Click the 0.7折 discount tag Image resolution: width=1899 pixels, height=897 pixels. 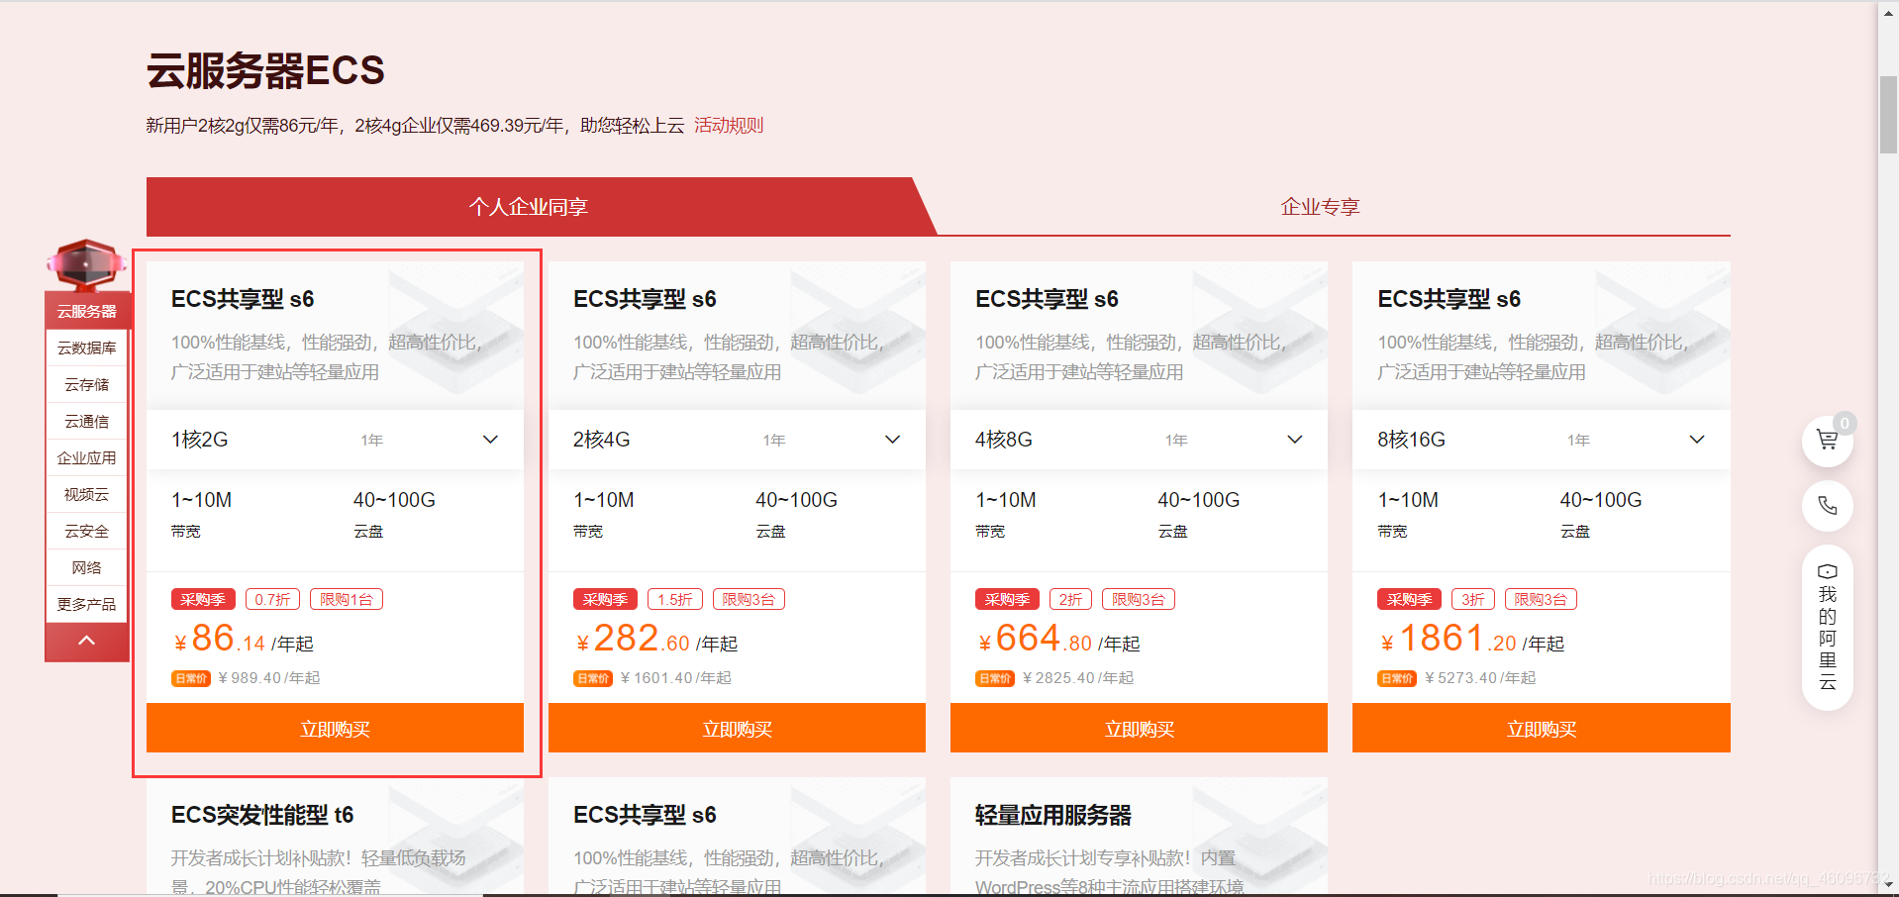pos(272,599)
